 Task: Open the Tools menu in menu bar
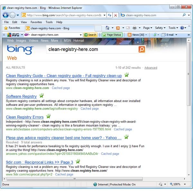click(49, 22)
